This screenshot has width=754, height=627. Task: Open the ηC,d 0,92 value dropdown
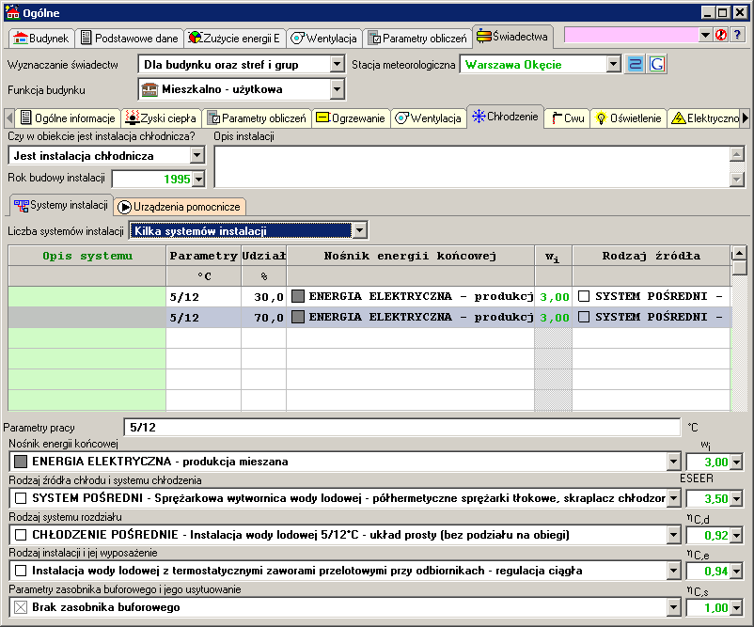pos(736,535)
